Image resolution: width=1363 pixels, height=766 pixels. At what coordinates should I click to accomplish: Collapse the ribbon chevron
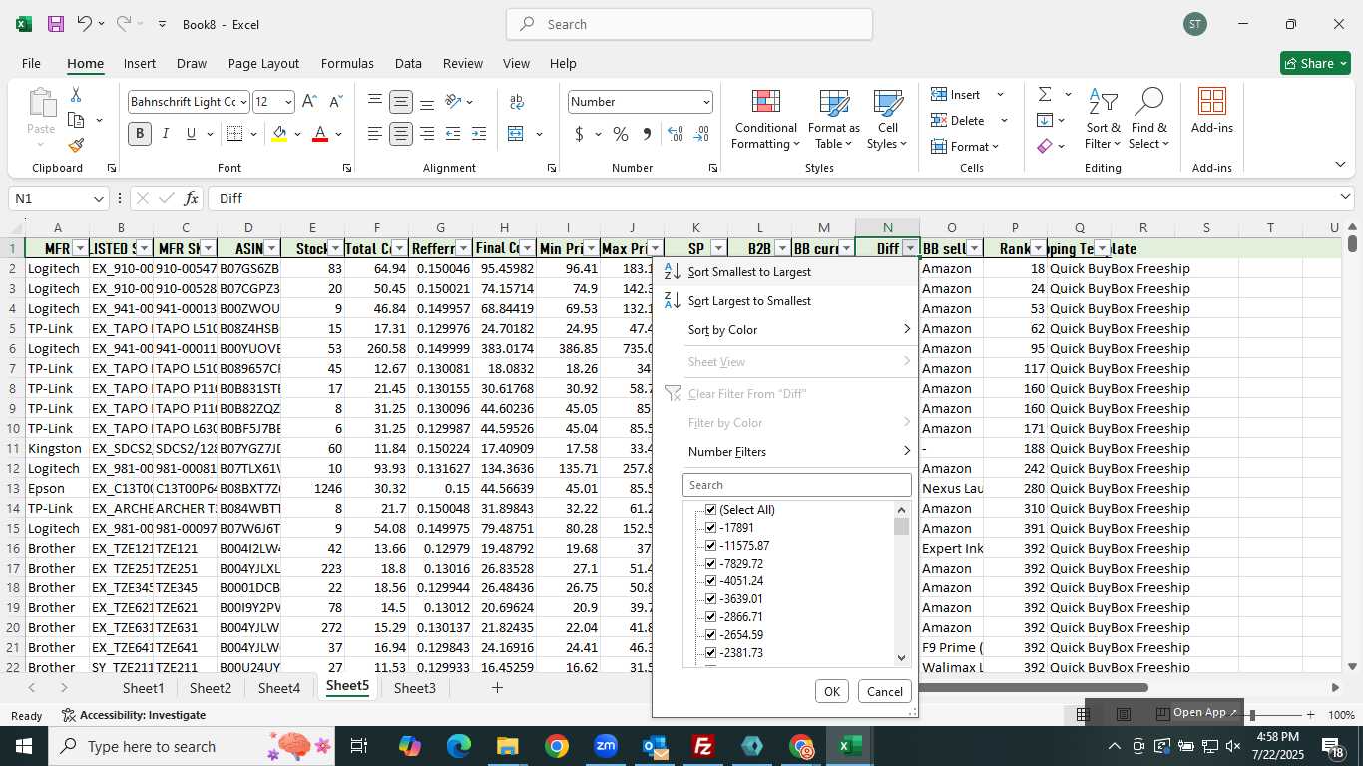tap(1339, 165)
